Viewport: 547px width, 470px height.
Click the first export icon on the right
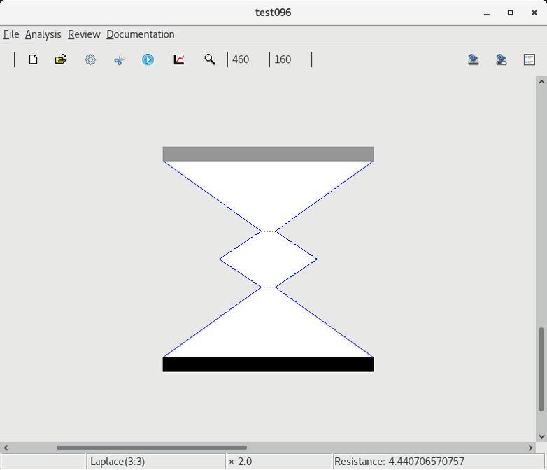pos(474,59)
